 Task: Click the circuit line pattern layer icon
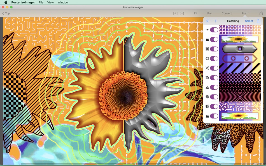point(207,30)
